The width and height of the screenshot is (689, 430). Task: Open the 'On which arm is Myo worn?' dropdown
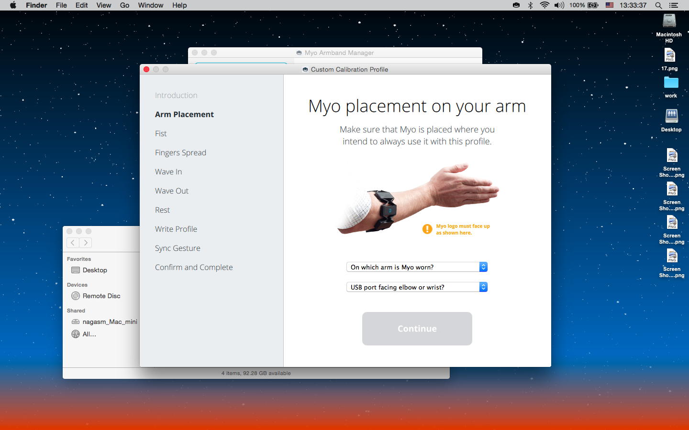417,267
